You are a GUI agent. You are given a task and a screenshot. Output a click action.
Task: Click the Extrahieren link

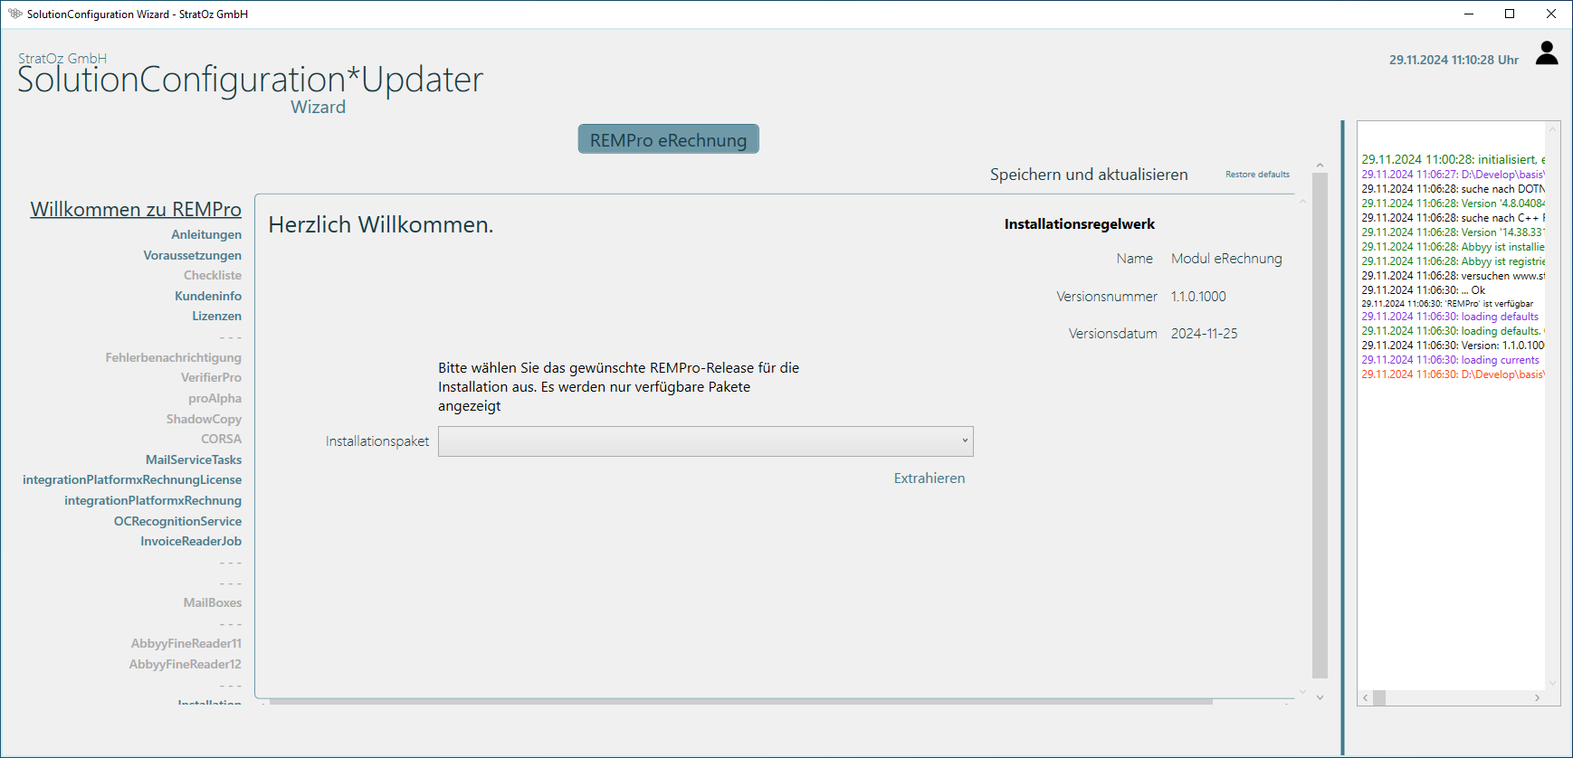(929, 478)
